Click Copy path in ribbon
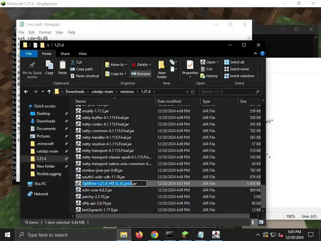Image resolution: width=321 pixels, height=241 pixels. (x=82, y=69)
